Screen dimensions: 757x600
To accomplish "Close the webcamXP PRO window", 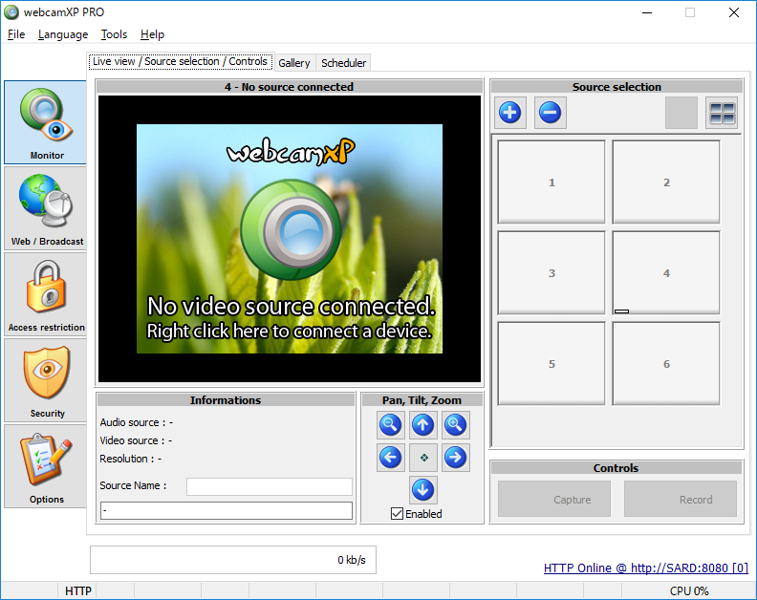I will click(734, 12).
